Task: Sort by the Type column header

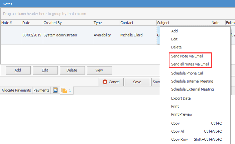Action: coord(106,23)
